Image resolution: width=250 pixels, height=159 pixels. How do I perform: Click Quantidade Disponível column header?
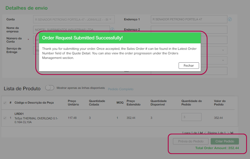159,103
